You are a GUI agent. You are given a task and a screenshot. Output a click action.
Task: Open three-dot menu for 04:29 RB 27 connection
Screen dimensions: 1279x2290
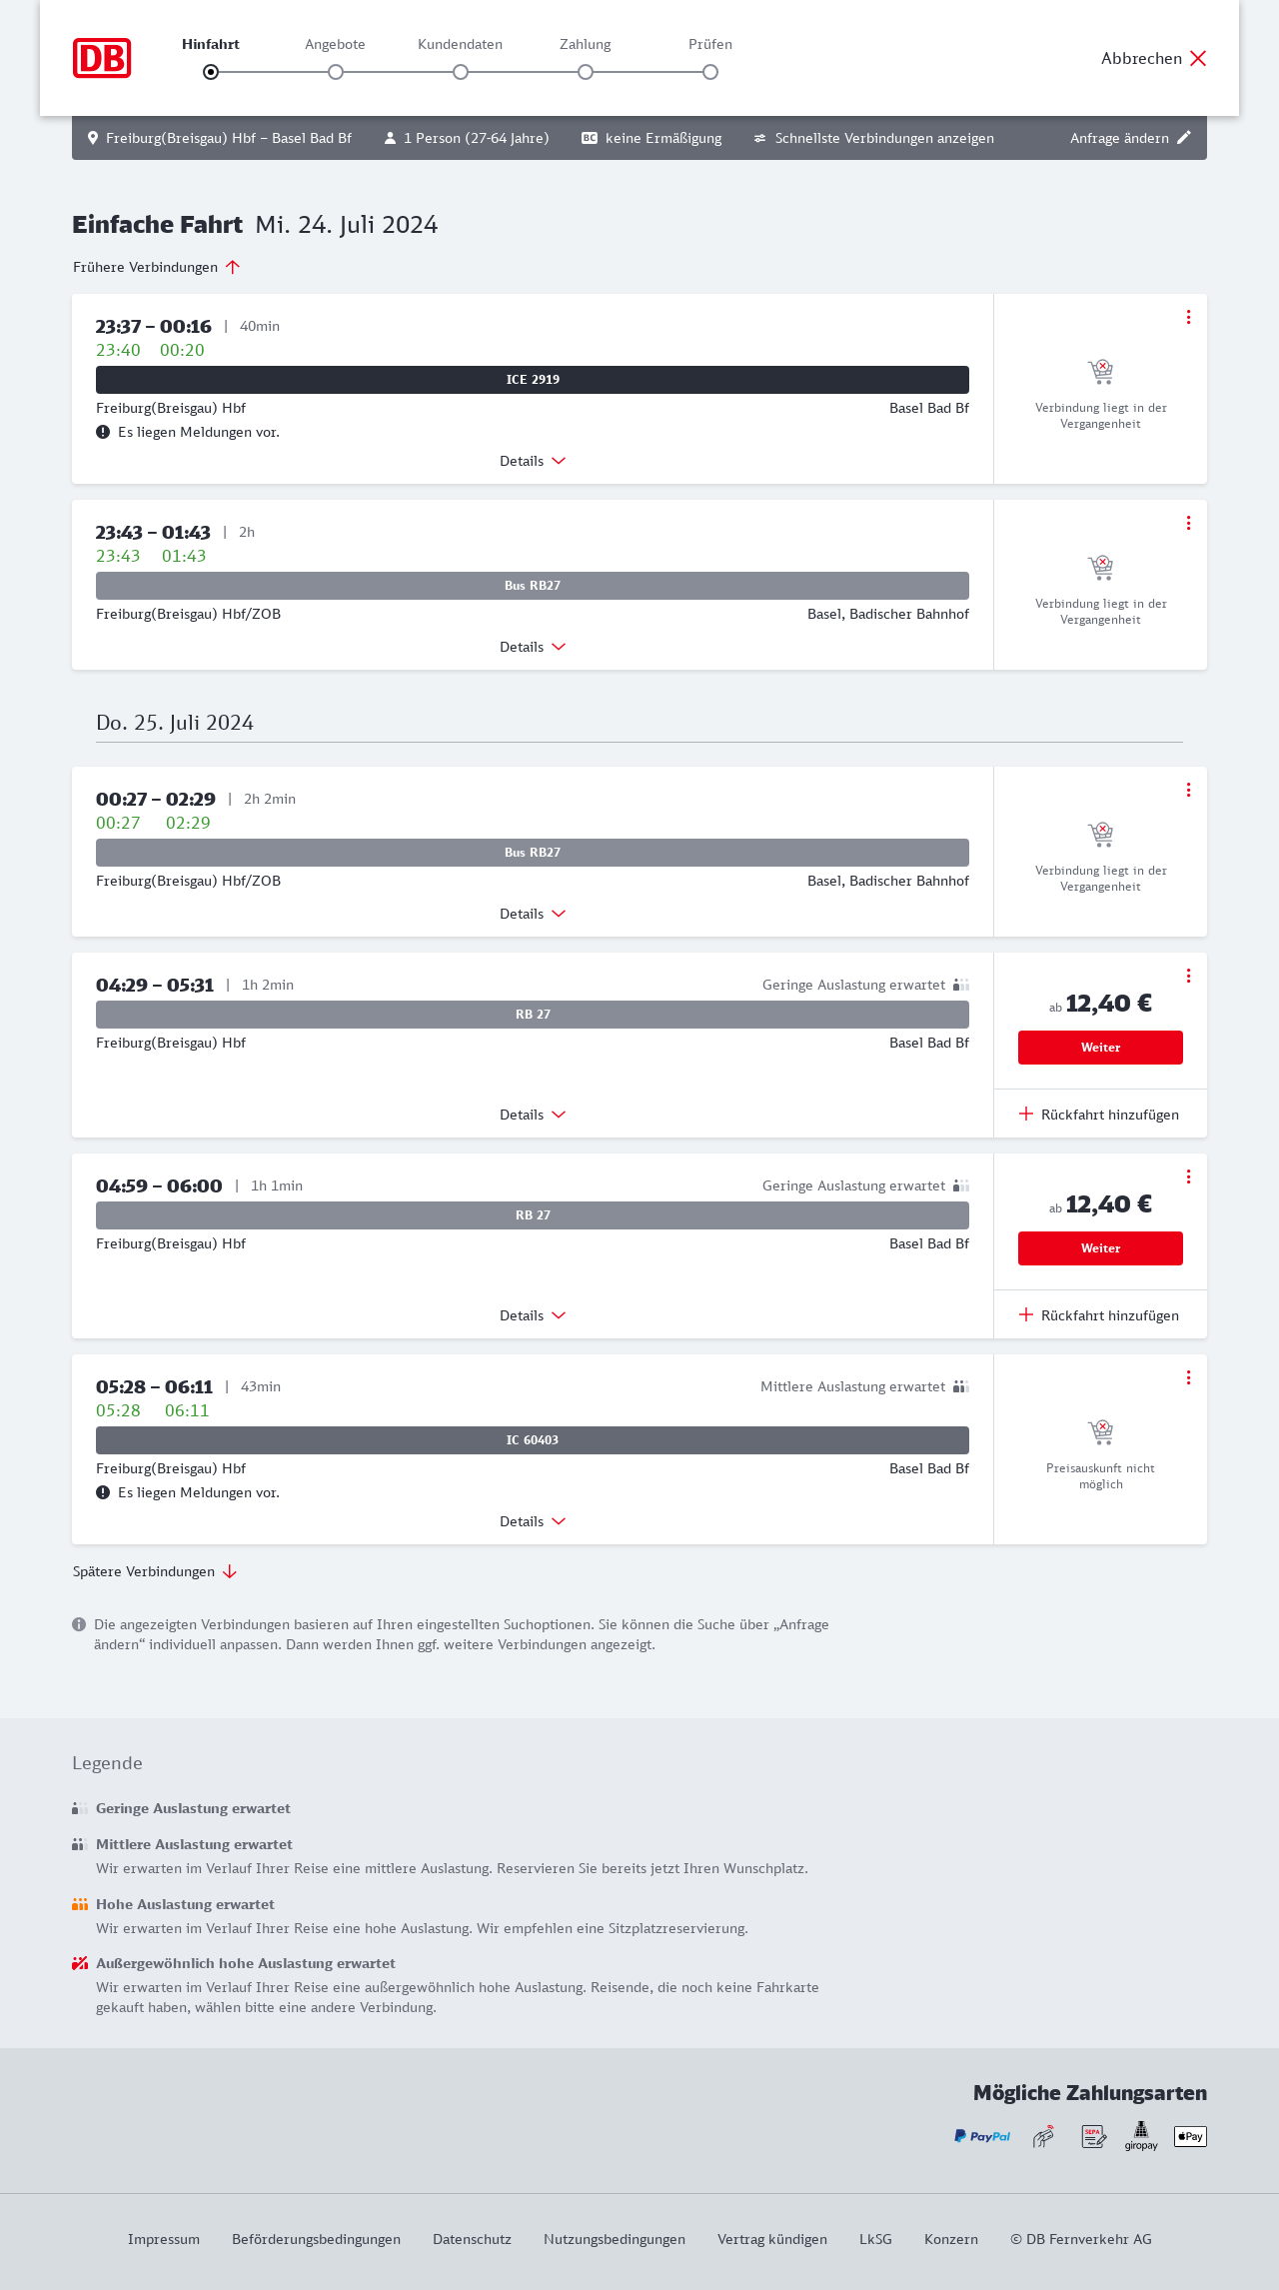pos(1188,976)
